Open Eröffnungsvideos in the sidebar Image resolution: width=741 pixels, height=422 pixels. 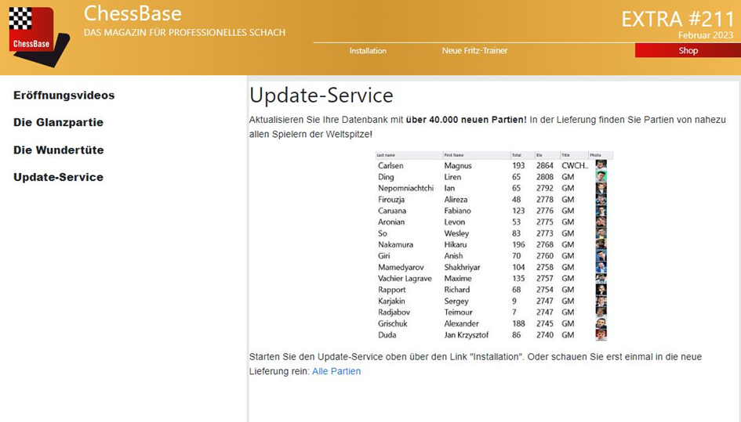click(64, 96)
